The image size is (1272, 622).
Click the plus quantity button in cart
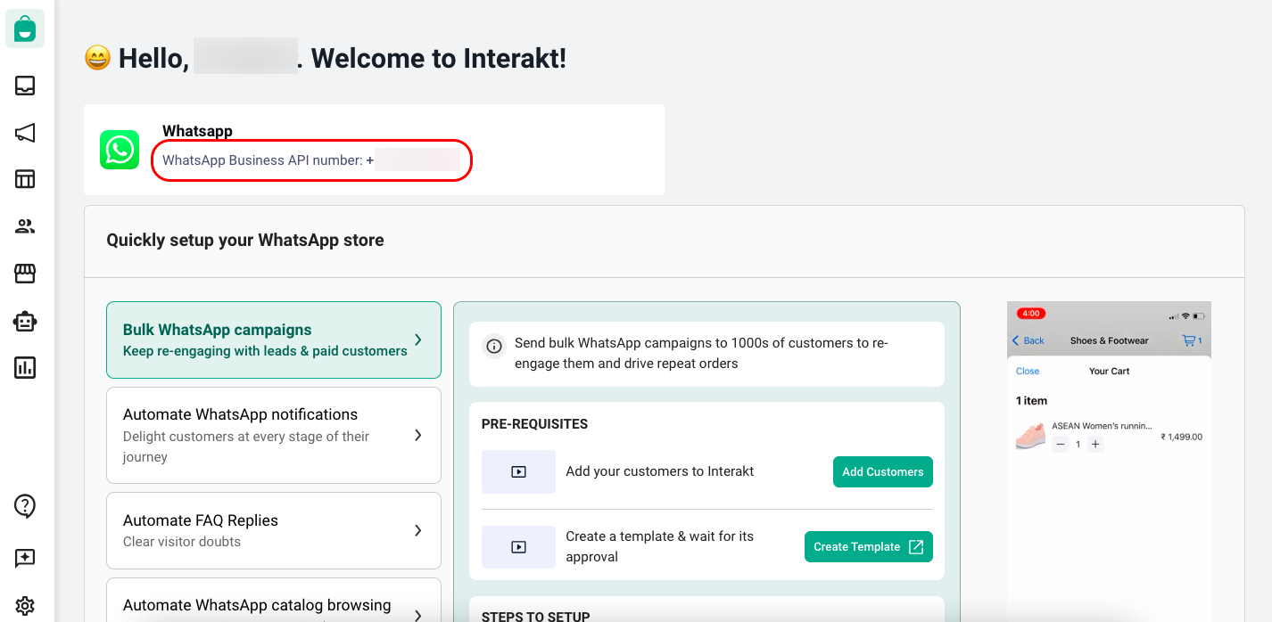(x=1095, y=444)
